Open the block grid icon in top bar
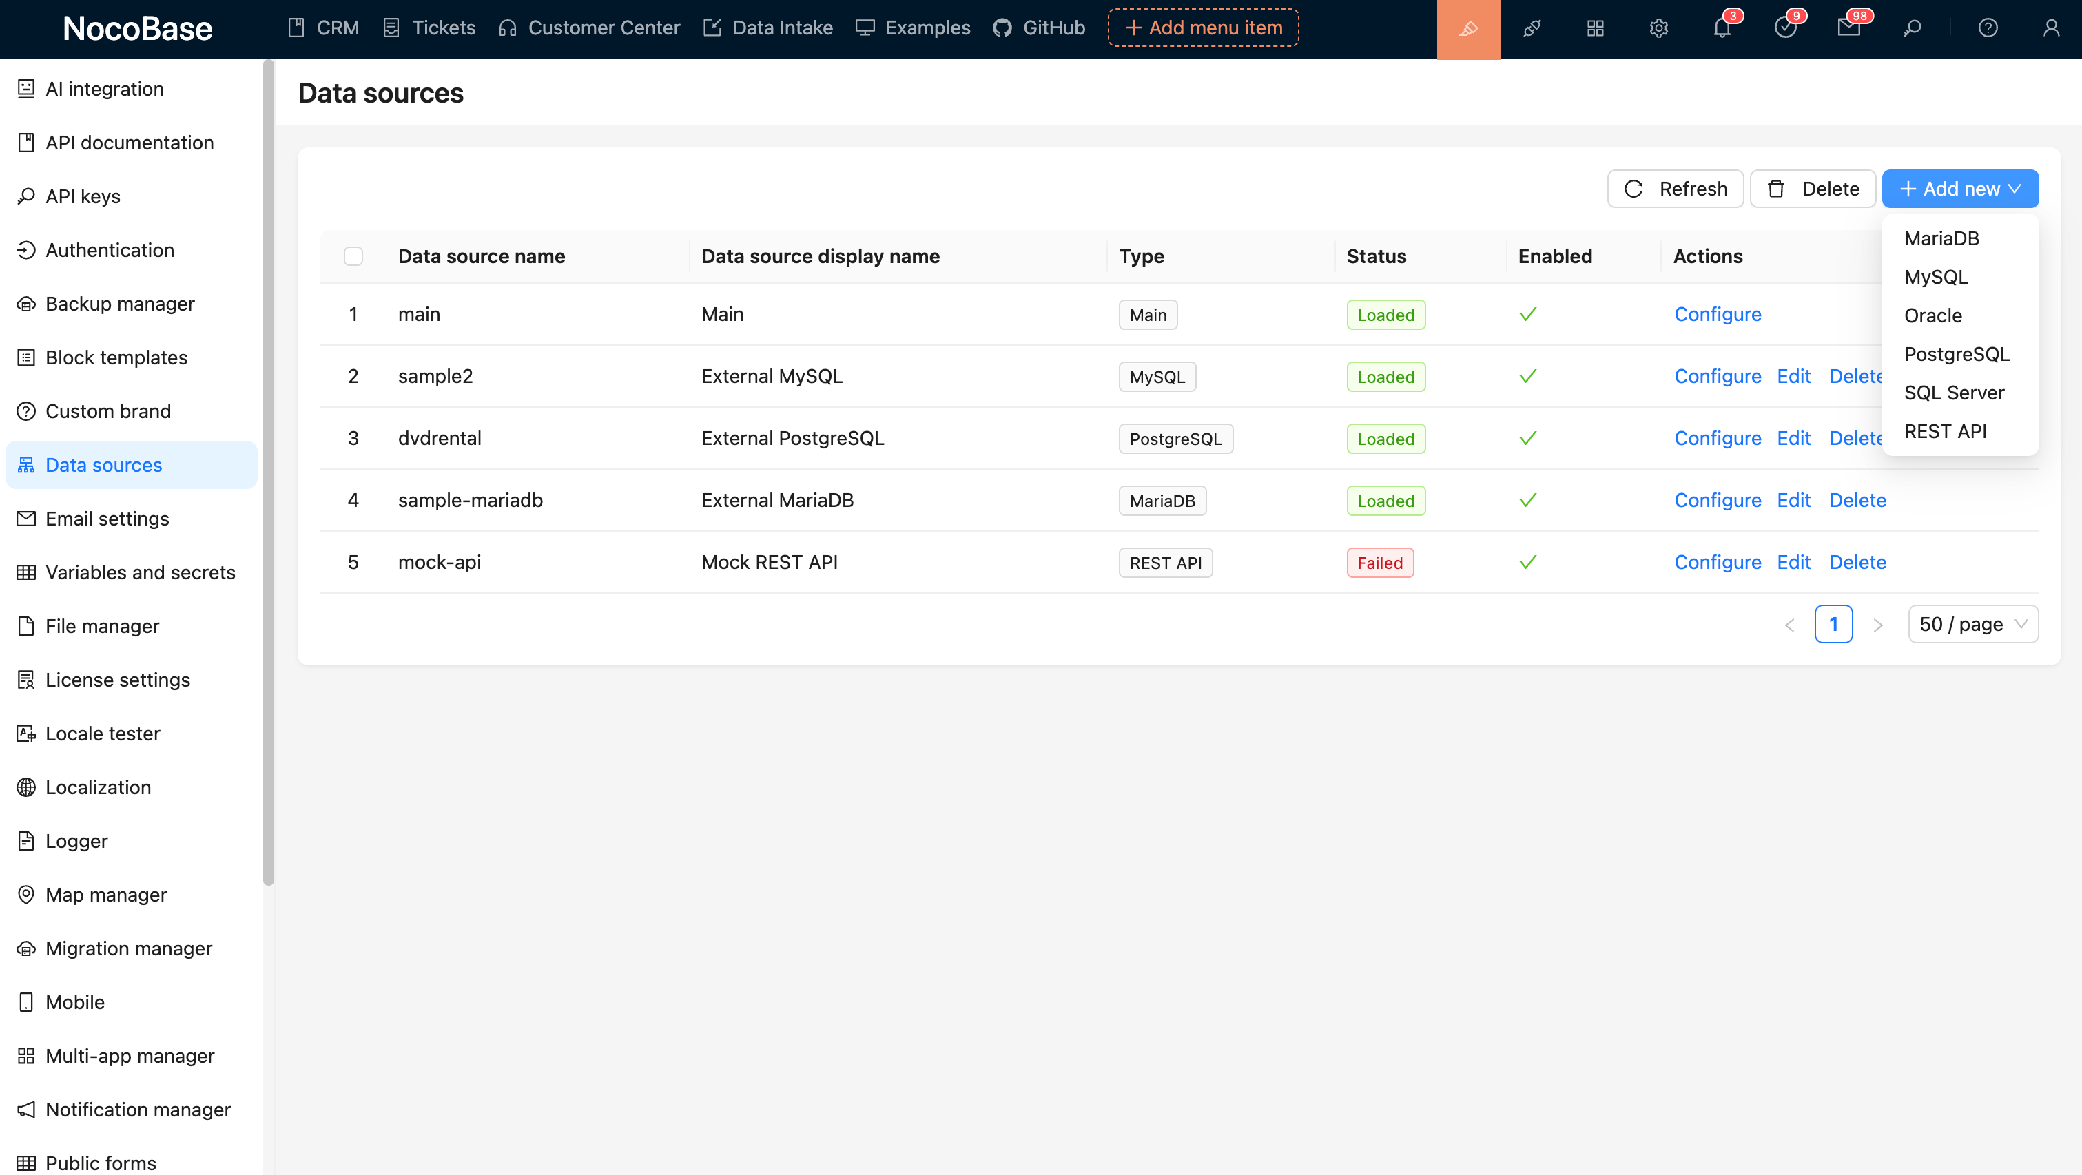The image size is (2082, 1175). (x=1595, y=29)
